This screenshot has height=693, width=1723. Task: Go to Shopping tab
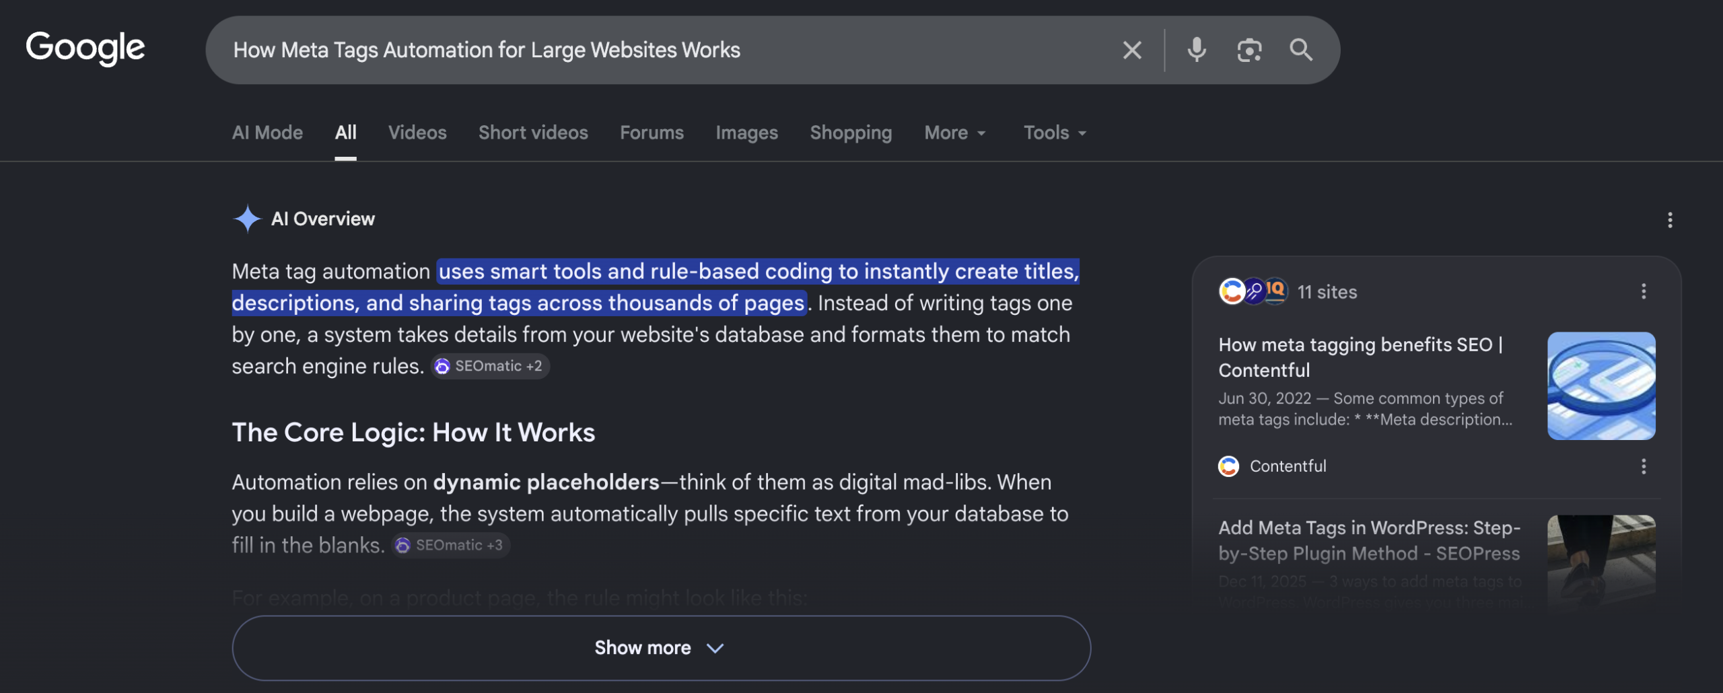click(x=851, y=133)
